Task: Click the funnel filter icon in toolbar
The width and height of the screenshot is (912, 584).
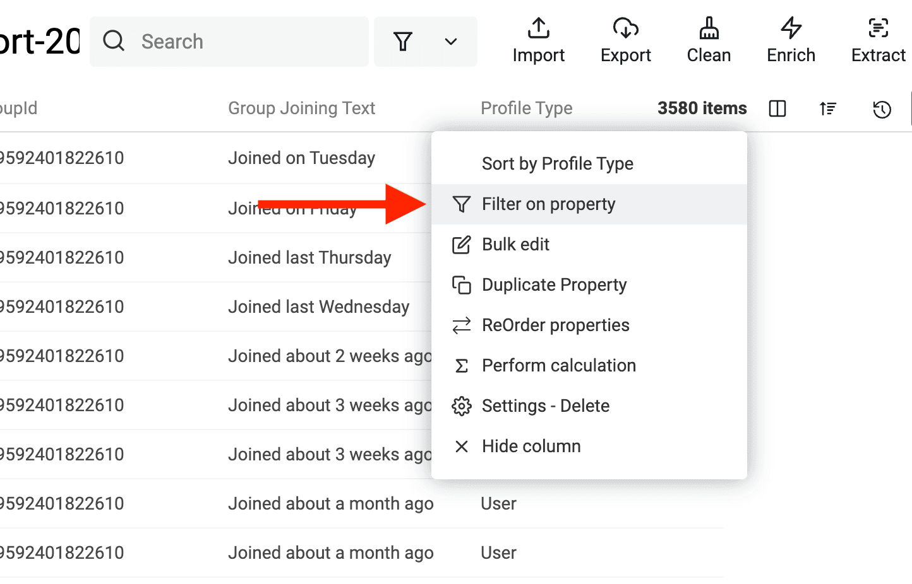Action: tap(403, 42)
